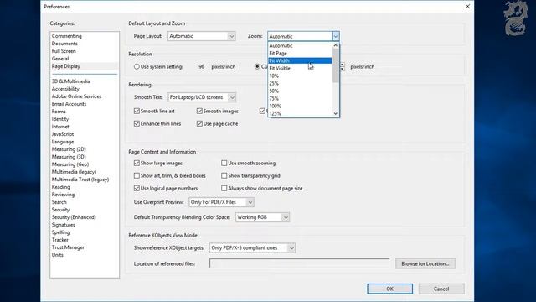Close the Preferences dialog
Image resolution: width=536 pixels, height=302 pixels.
click(467, 7)
